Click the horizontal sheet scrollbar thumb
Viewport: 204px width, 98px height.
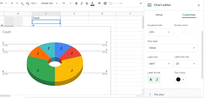5,96
